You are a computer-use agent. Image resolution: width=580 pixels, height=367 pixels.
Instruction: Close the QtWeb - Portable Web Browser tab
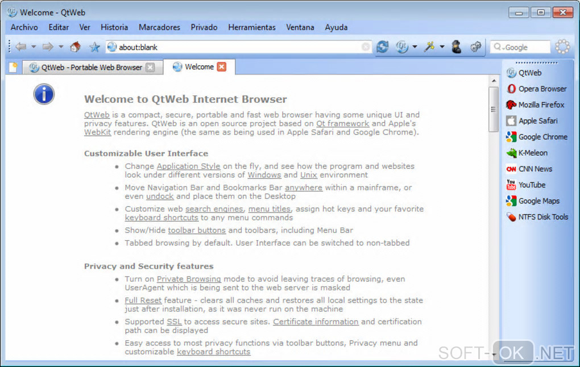(150, 67)
